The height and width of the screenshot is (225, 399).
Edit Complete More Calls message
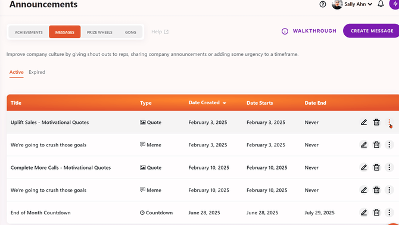[364, 167]
